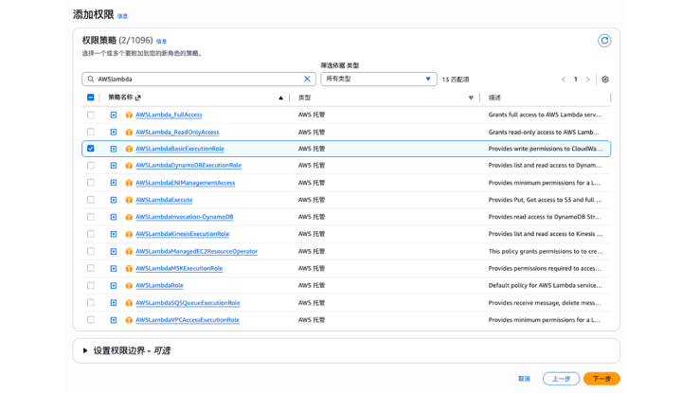Image resolution: width=700 pixels, height=393 pixels.
Task: Open AWSLambdaDynamoDBExecutionRole policy link
Action: 188,166
